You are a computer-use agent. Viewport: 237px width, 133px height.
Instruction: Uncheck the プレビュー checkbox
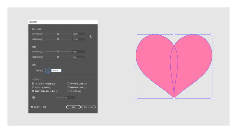coord(32,107)
